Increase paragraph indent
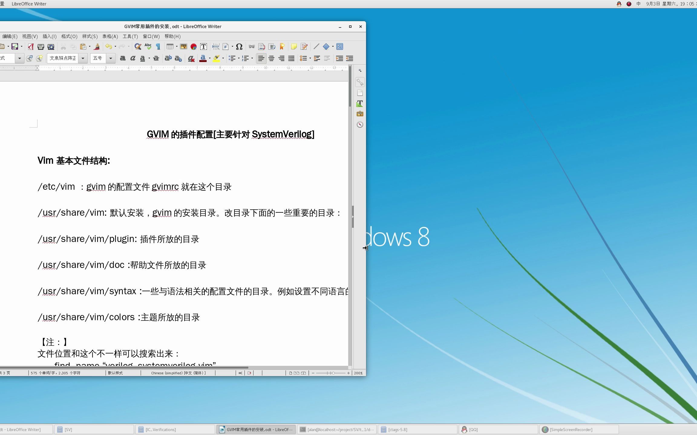697x435 pixels. 339,58
